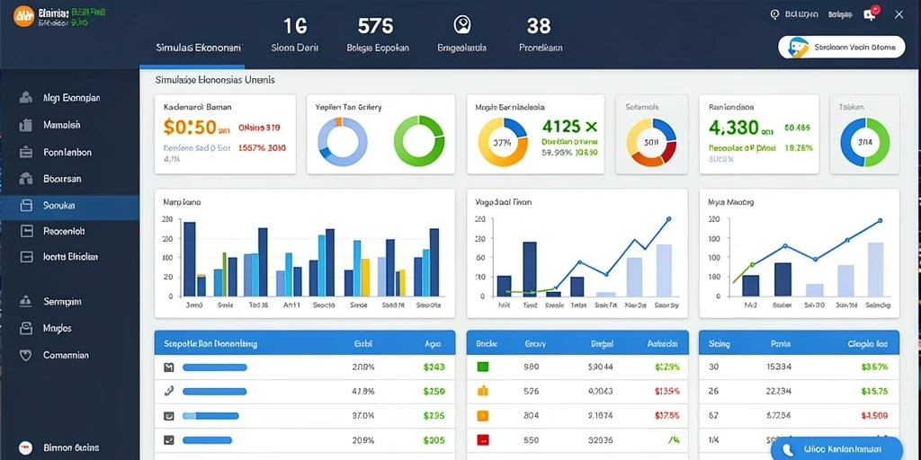Click the green donut chart in Yoplen card
Screen dimensions: 921x460
pyautogui.click(x=419, y=141)
